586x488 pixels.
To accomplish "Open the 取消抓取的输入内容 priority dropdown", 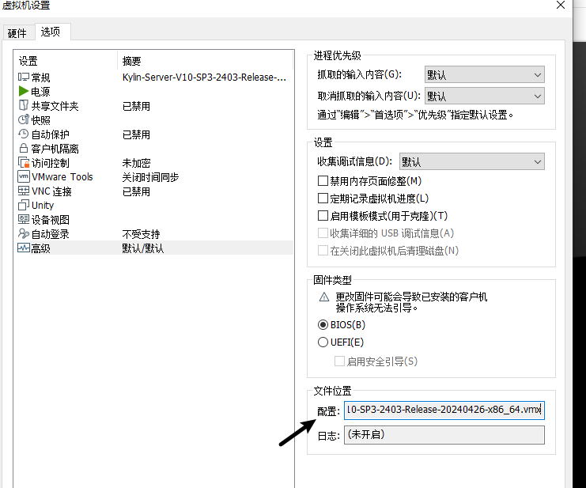I will tap(484, 96).
